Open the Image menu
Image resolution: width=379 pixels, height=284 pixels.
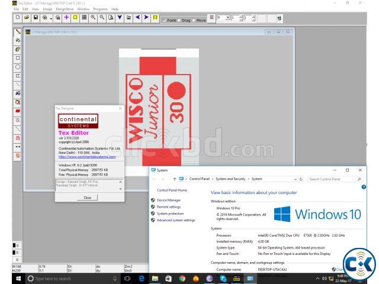coord(47,9)
